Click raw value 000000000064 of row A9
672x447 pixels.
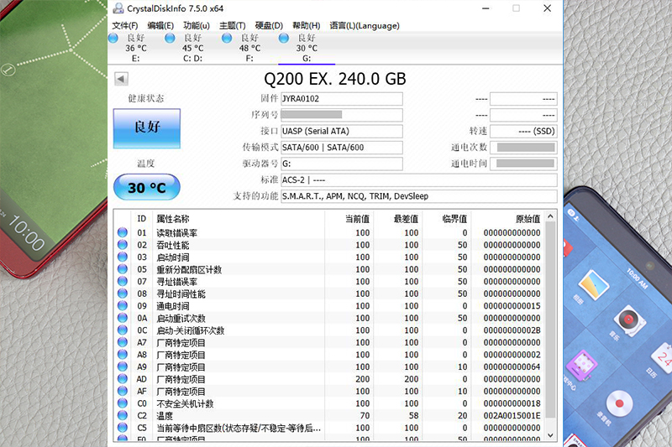(512, 366)
